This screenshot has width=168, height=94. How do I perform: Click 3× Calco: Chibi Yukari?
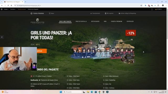tap(73, 84)
